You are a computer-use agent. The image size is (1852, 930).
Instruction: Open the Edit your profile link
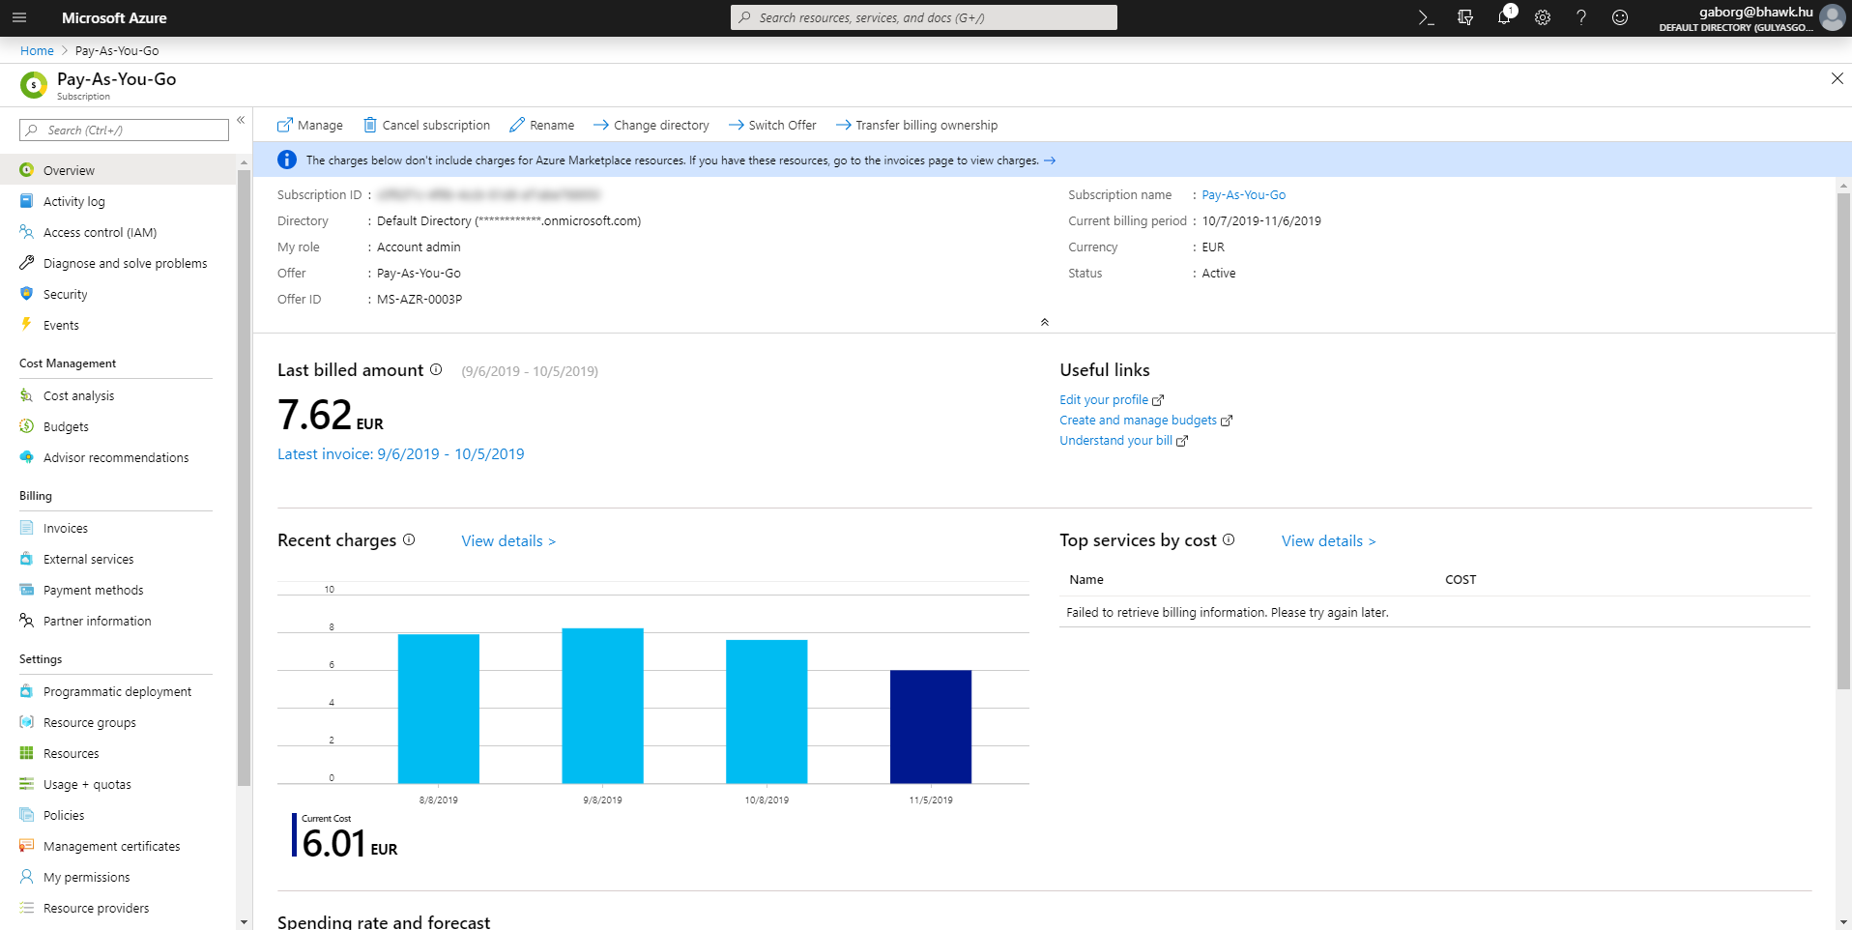tap(1112, 399)
